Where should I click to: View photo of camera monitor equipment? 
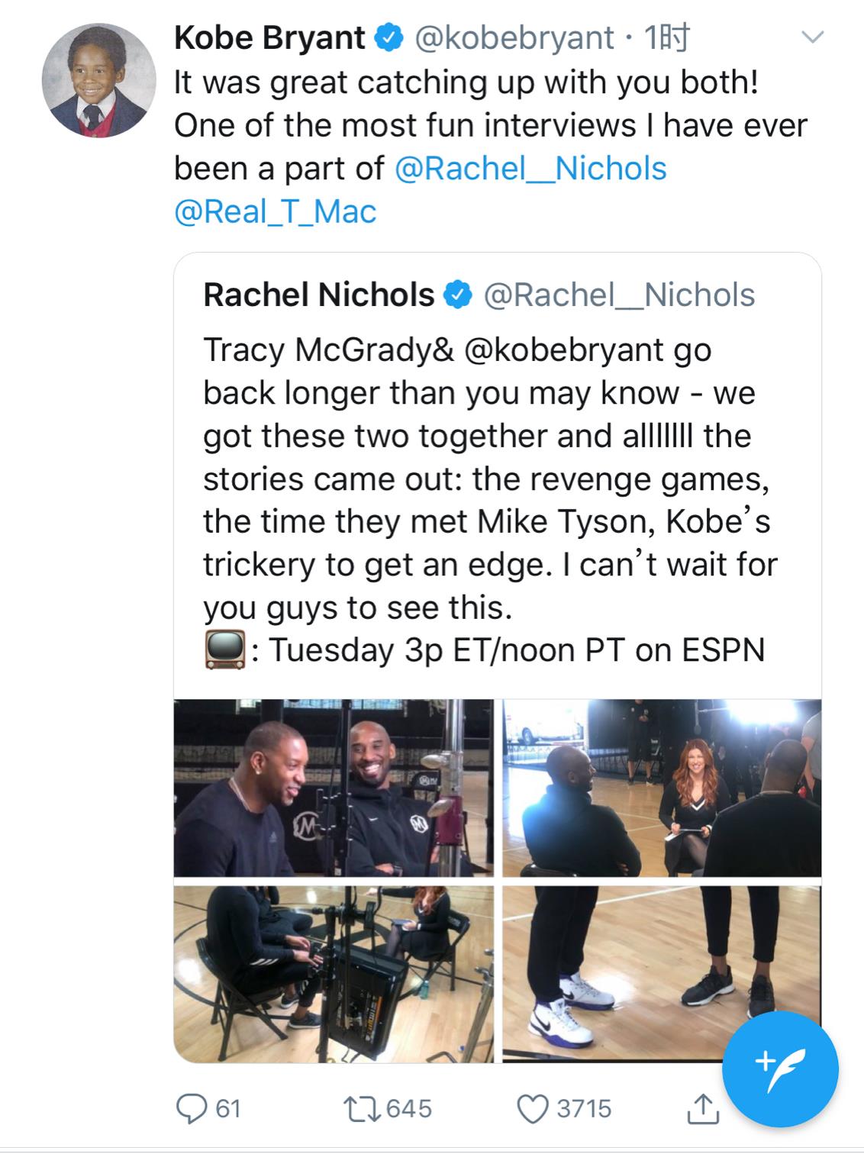click(x=334, y=974)
